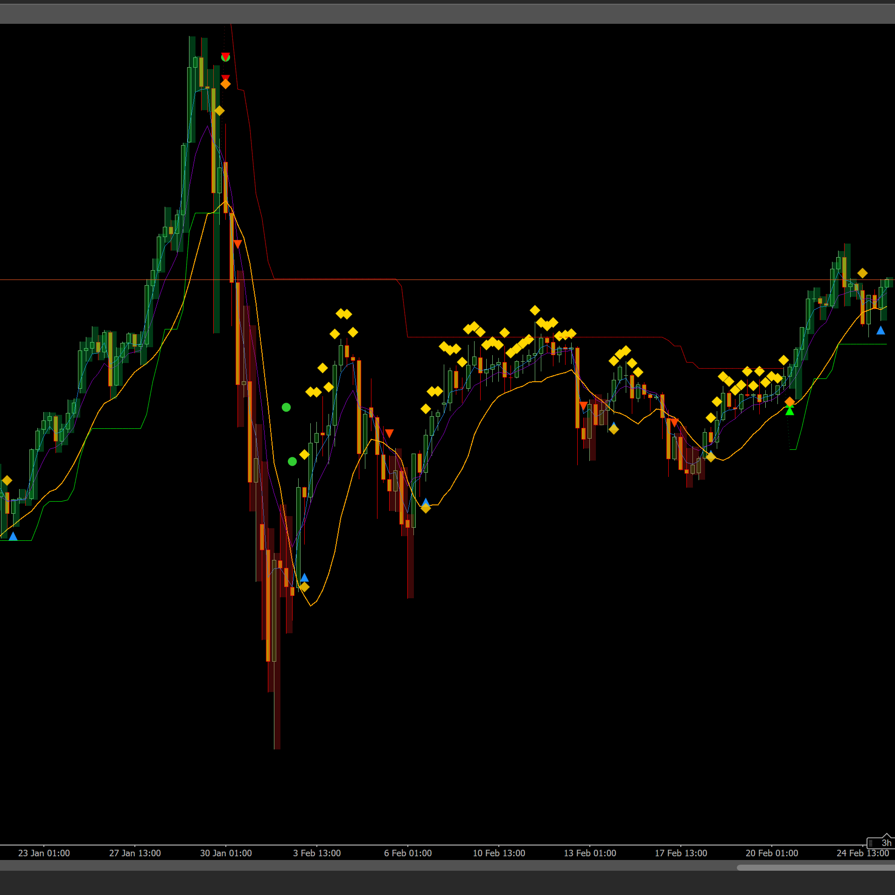This screenshot has width=895, height=895.
Task: Click the upper green circle marker
Action: click(x=286, y=407)
